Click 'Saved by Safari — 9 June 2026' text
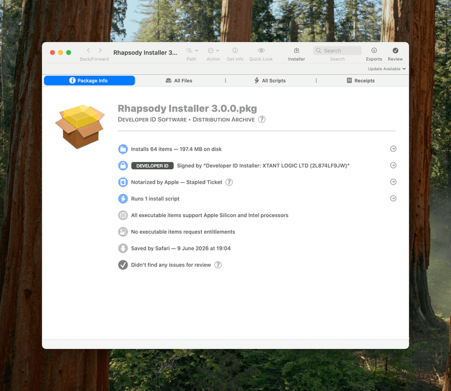The width and height of the screenshot is (451, 391). pos(180,248)
